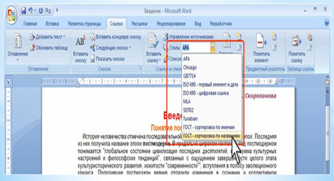This screenshot has height=181, width=334.
Task: Open the round Office button menu
Action: point(12,15)
